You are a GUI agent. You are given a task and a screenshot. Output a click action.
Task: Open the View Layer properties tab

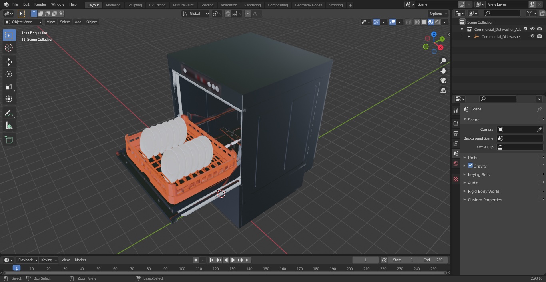[x=456, y=143]
